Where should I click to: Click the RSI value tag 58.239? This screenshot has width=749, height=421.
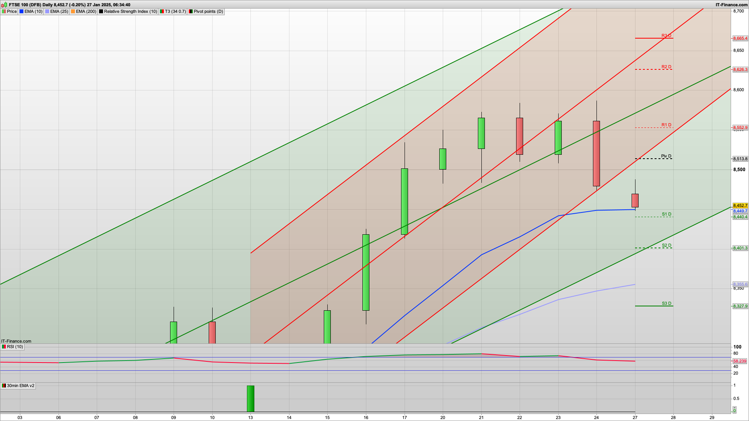click(740, 361)
